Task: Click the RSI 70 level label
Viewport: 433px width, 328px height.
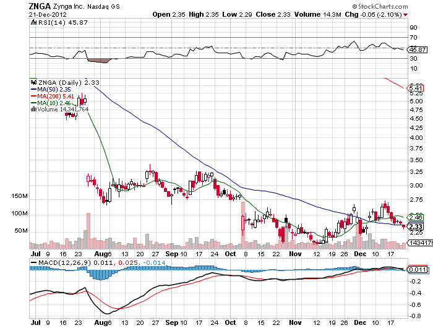Action: 413,37
